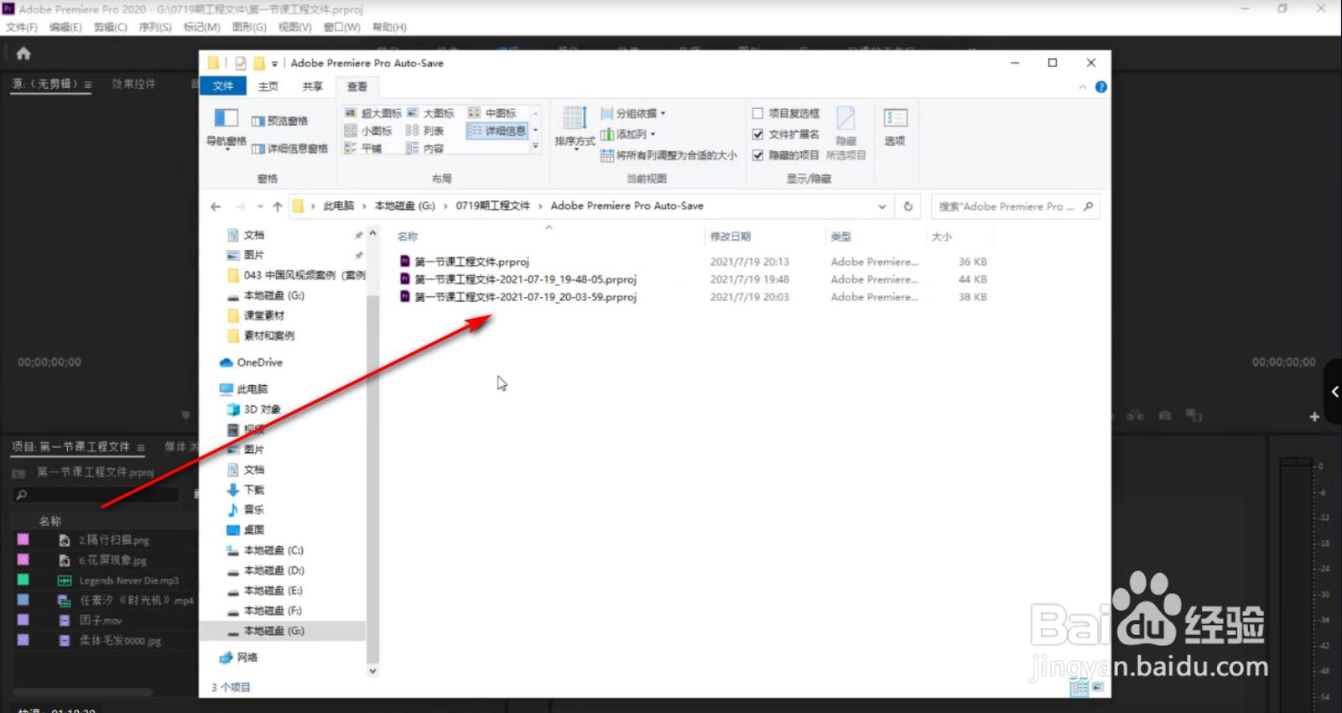Choose content layout
Viewport: 1342px width, 713px height.
pyautogui.click(x=424, y=148)
